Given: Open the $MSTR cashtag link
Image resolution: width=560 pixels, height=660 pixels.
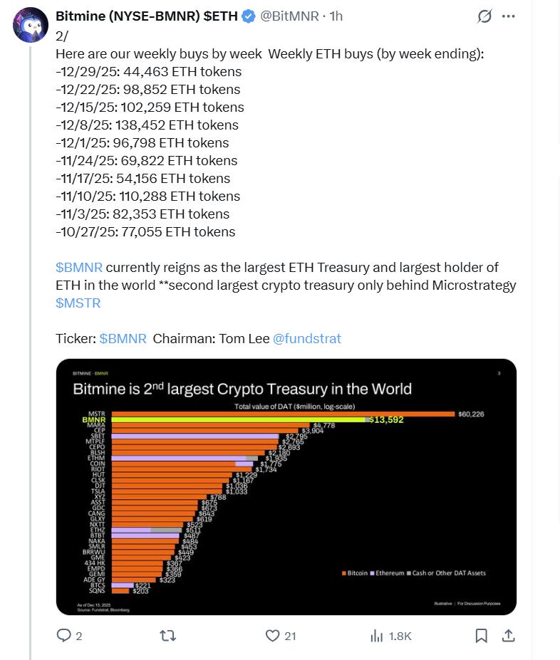Looking at the screenshot, I should click(78, 303).
